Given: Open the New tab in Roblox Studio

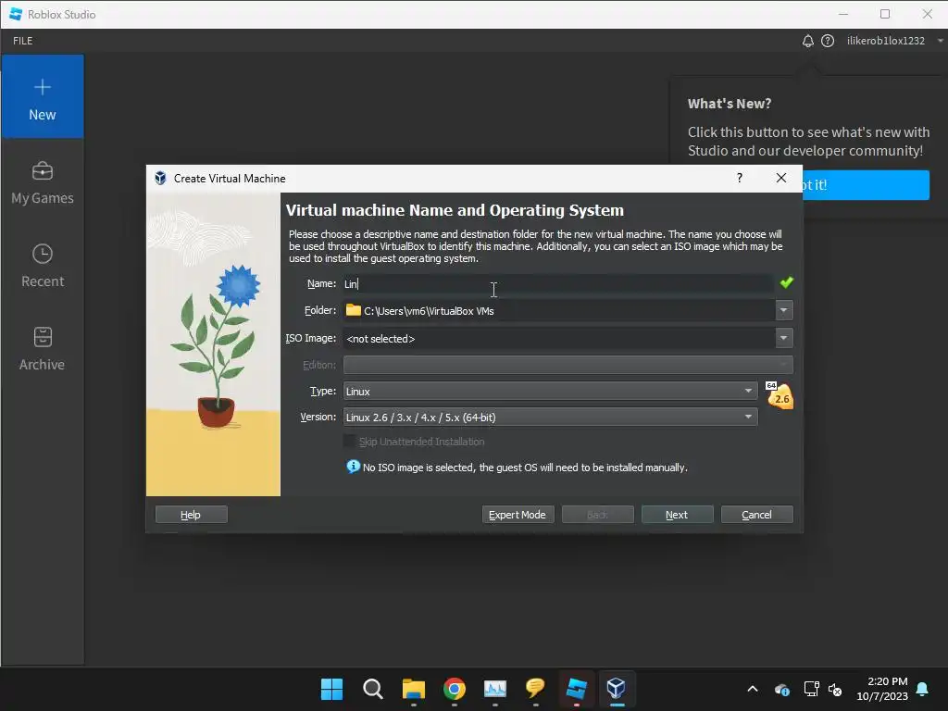Looking at the screenshot, I should pyautogui.click(x=43, y=96).
